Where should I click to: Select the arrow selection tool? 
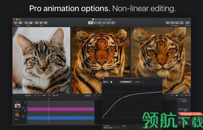(x=90, y=23)
